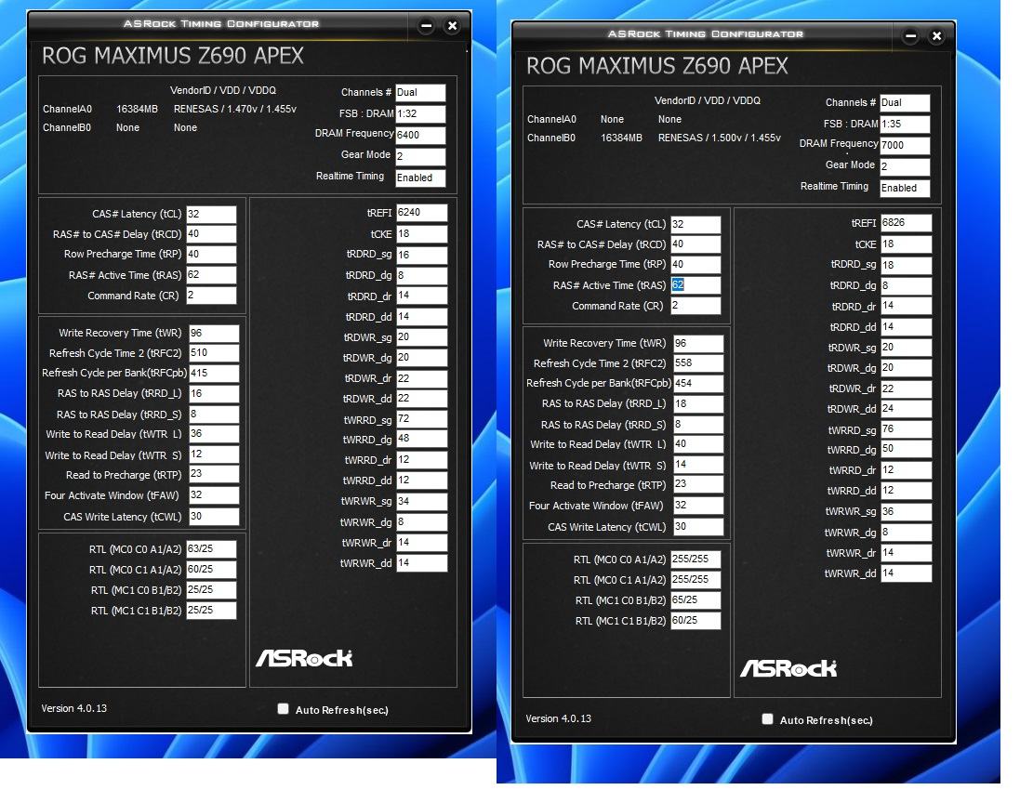Select DRAM Frequency field showing 6400
This screenshot has width=1020, height=790.
(x=420, y=136)
